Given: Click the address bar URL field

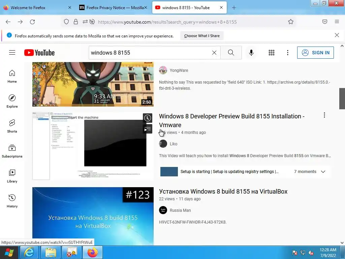Looking at the screenshot, I should tap(167, 22).
